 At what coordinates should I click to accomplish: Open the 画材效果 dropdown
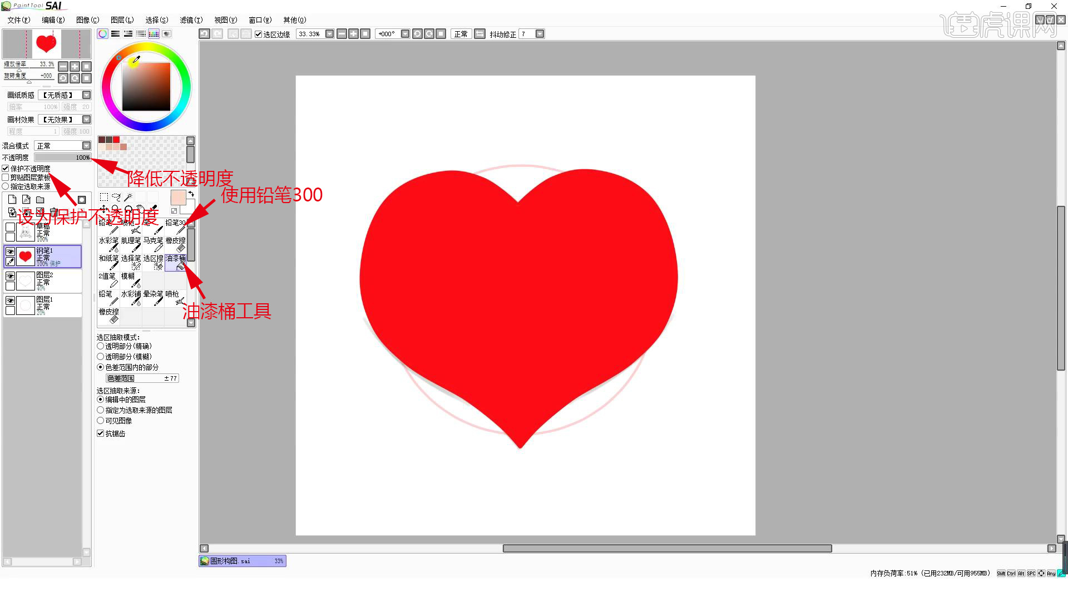[x=86, y=120]
